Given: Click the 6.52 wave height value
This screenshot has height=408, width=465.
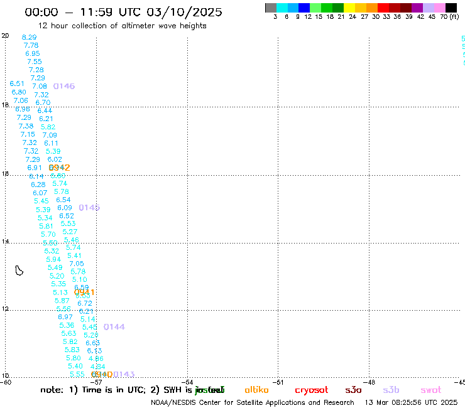Looking at the screenshot, I should coord(67,216).
